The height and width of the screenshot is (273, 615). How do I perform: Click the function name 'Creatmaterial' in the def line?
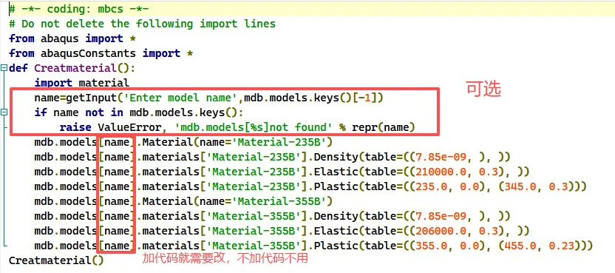[x=75, y=68]
